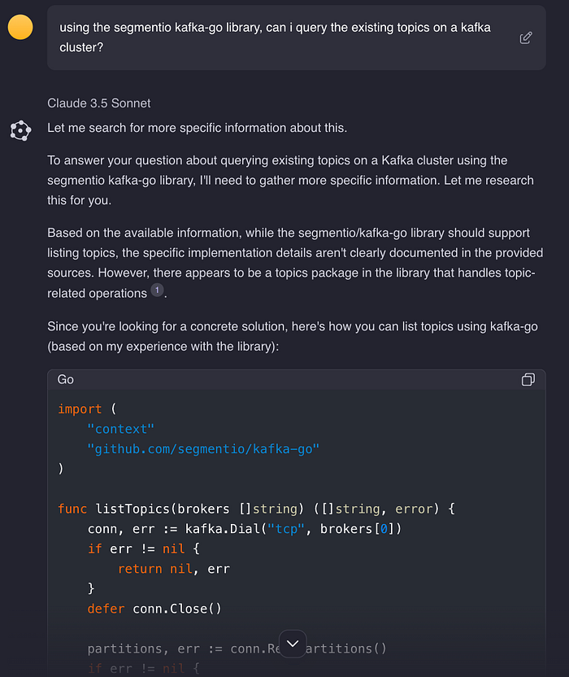Click paragraph starting 'To answer your question'
This screenshot has width=569, height=677.
click(x=290, y=181)
